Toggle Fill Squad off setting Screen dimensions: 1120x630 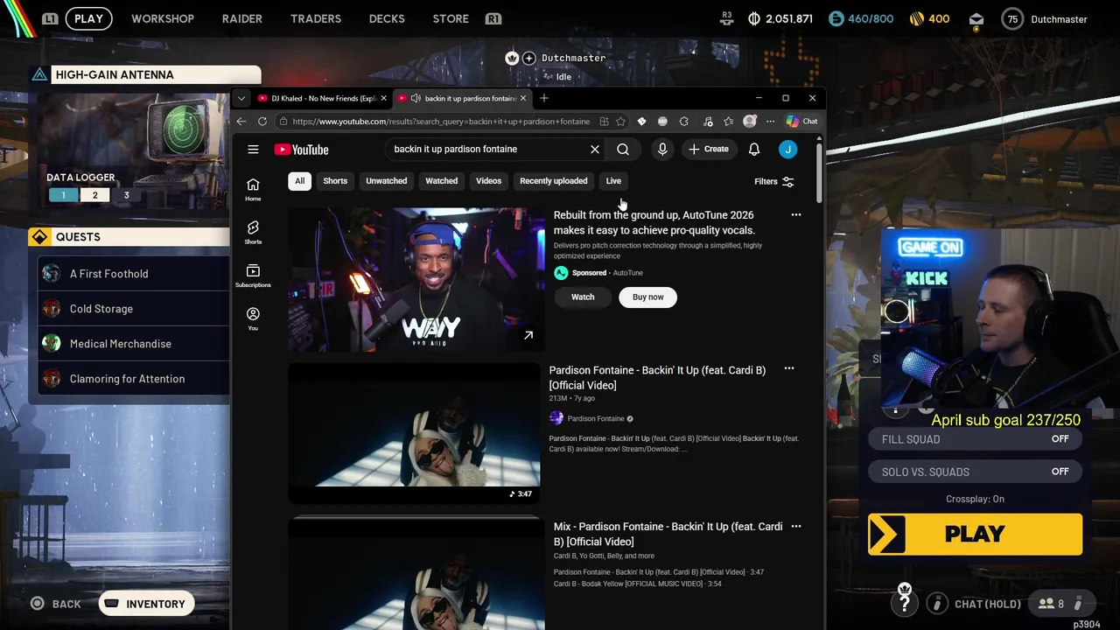pos(975,439)
